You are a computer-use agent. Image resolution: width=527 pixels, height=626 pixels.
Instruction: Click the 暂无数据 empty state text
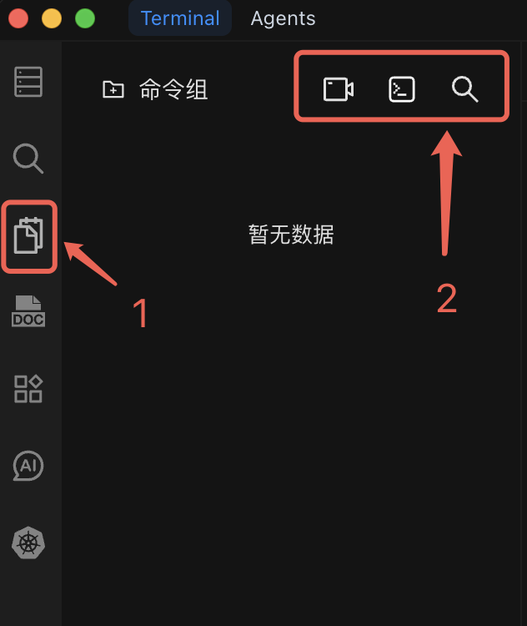[291, 235]
